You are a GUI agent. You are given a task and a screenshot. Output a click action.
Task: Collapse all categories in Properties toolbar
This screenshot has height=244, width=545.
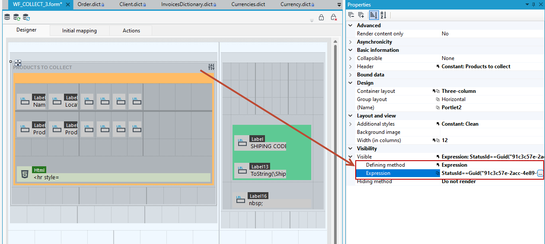pyautogui.click(x=351, y=15)
